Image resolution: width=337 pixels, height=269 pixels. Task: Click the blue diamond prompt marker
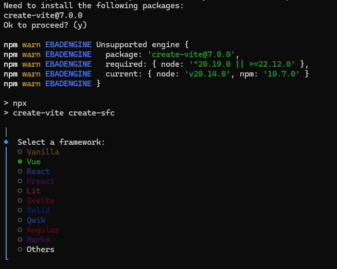pos(6,142)
